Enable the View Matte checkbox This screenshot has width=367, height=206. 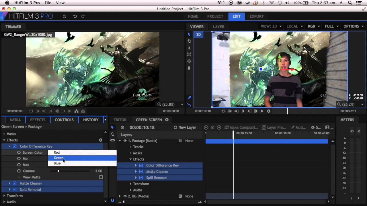[101, 177]
